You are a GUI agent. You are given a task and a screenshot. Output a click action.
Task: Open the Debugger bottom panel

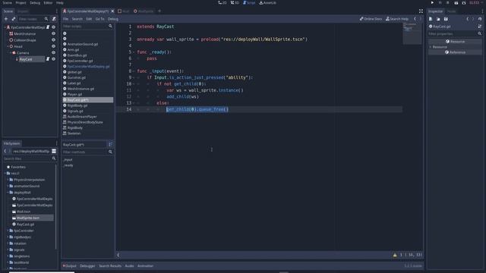click(87, 266)
